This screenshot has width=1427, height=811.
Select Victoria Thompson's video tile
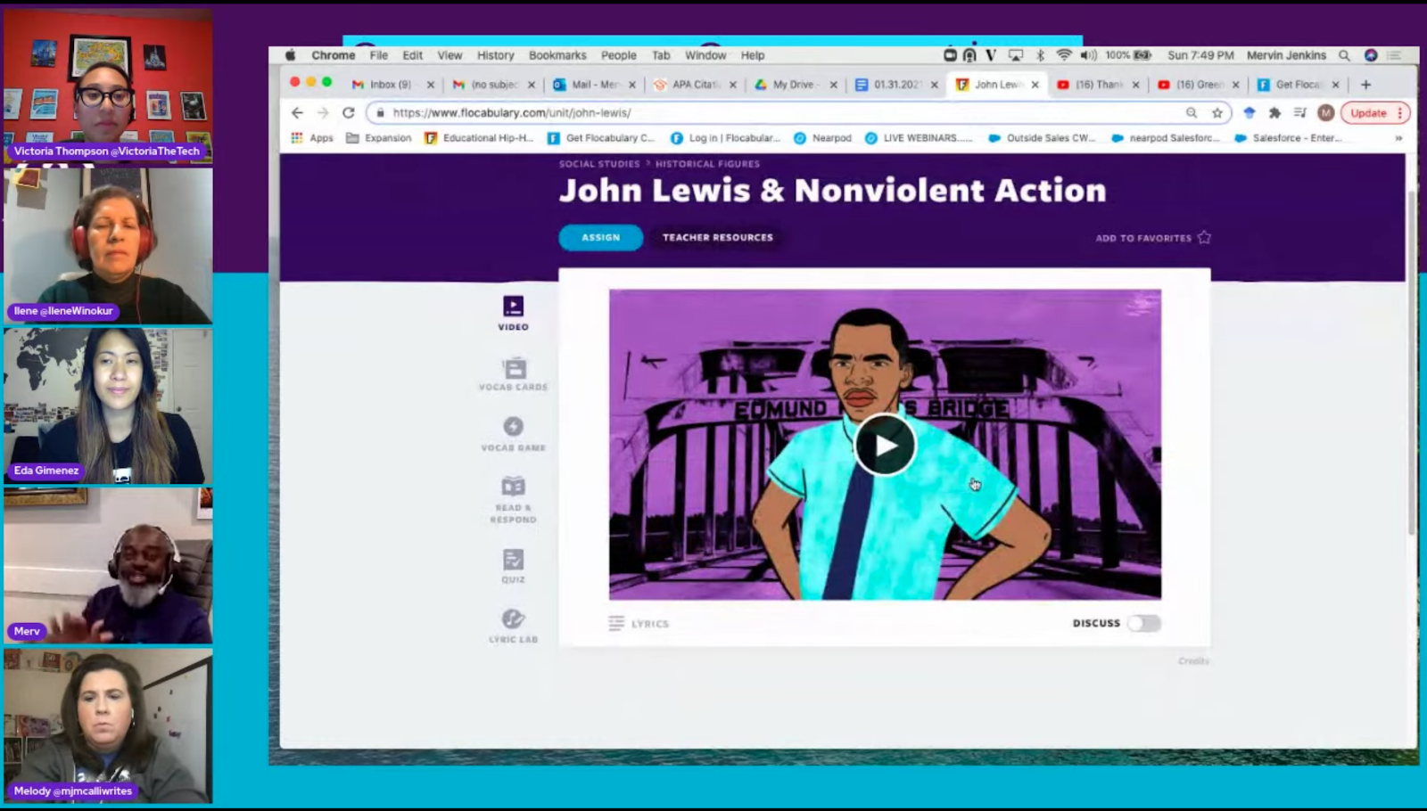[x=108, y=86]
